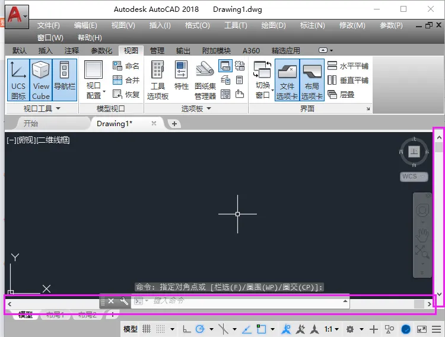Switch to the 注释 ribbon tab

point(72,51)
